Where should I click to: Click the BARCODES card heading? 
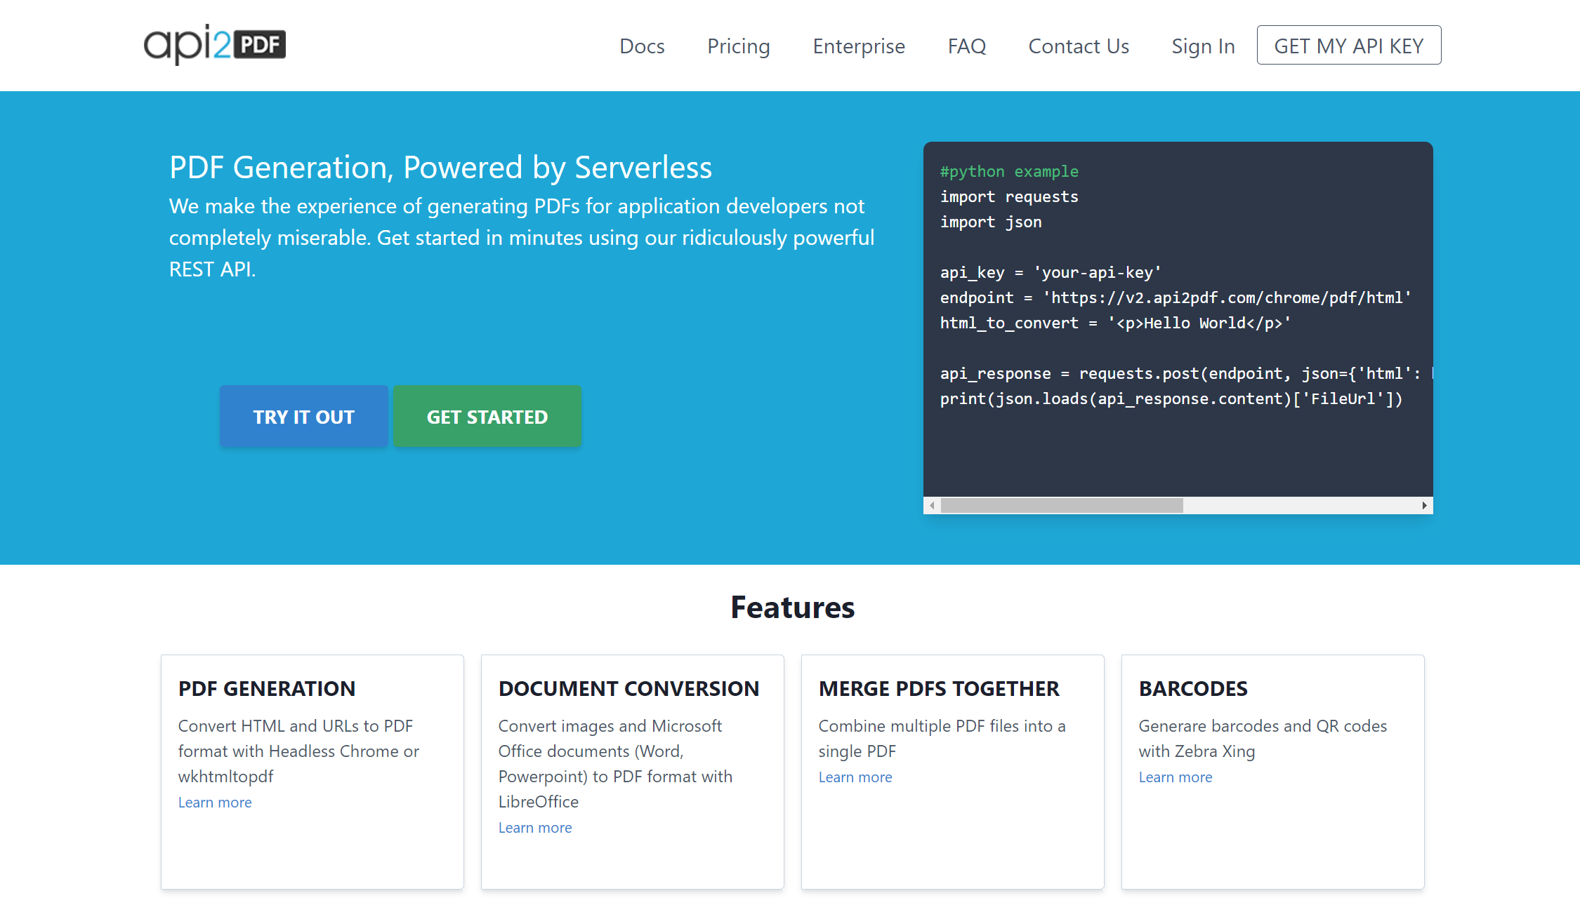(1193, 688)
